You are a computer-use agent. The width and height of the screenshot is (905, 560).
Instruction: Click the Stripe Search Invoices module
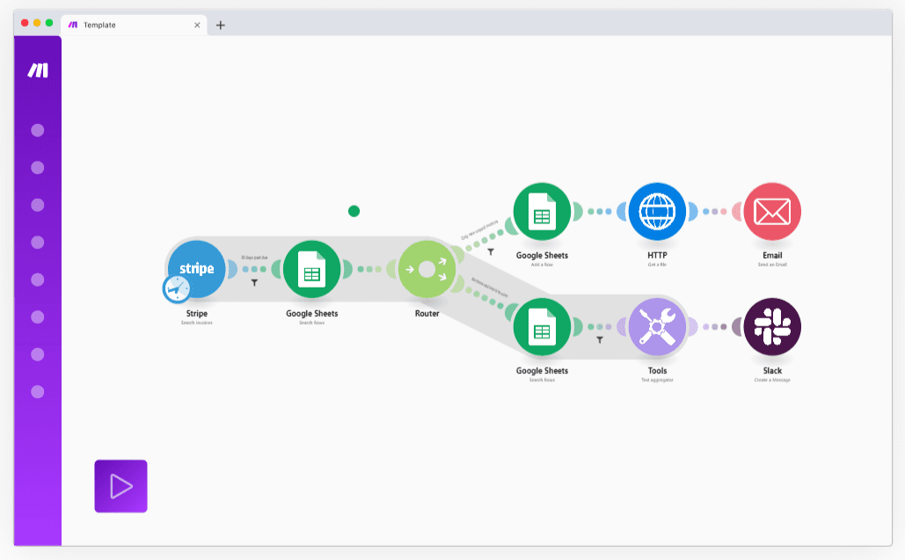pyautogui.click(x=199, y=267)
